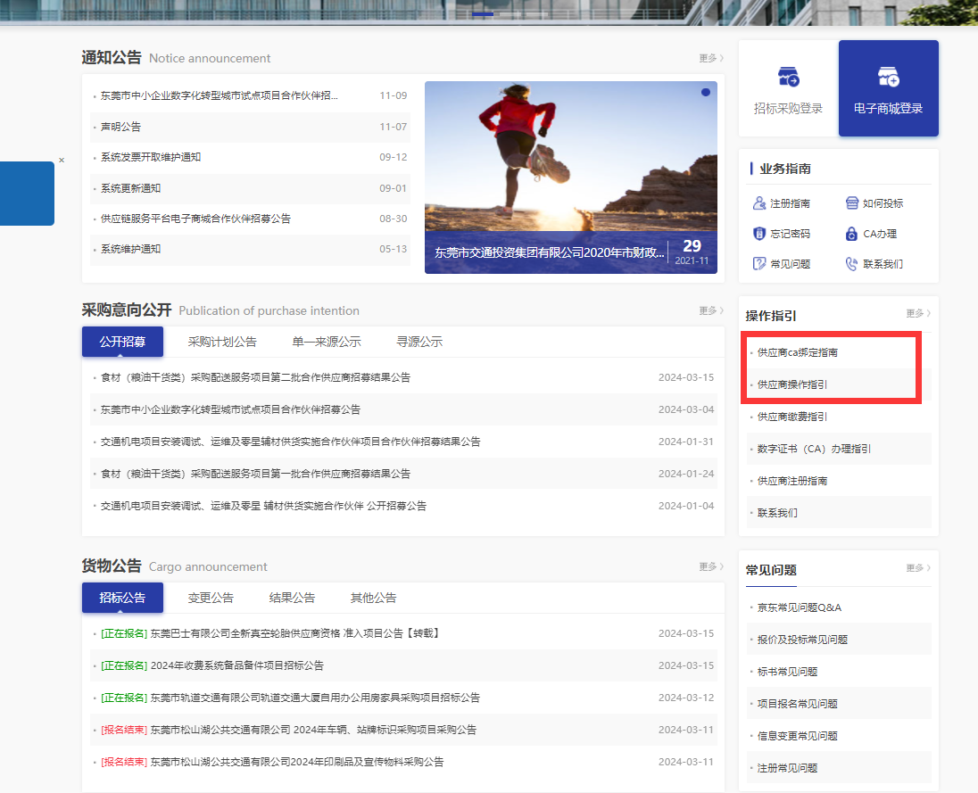Screen dimensions: 978x793
Task: Open 供应商ca绑定指南 link
Action: [x=798, y=352]
